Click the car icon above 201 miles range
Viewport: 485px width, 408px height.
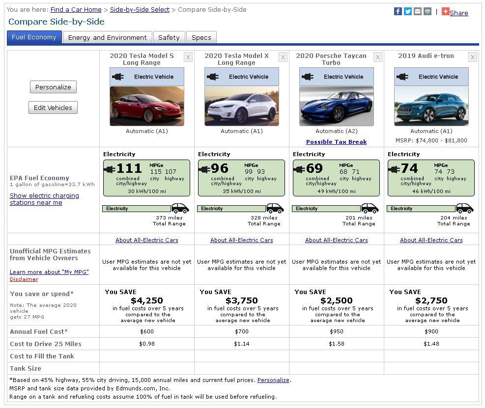point(370,208)
